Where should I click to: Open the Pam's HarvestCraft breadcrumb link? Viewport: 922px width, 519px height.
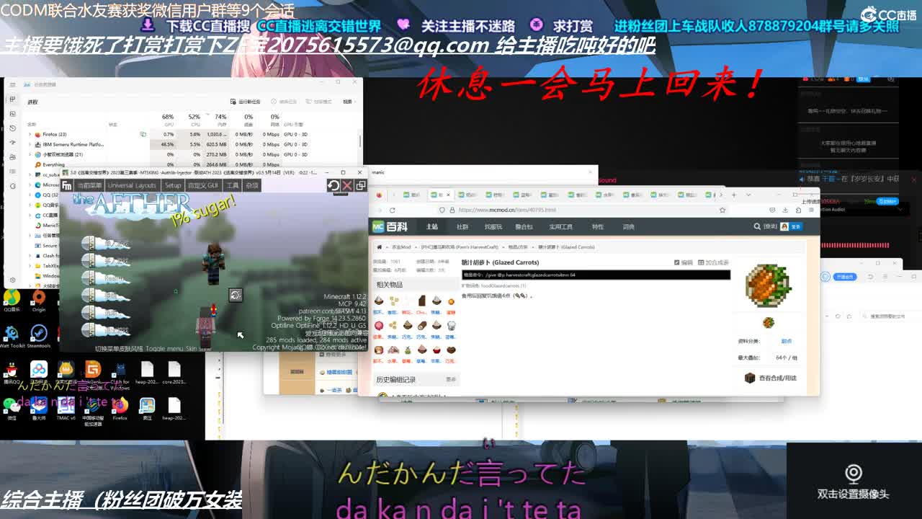pyautogui.click(x=460, y=247)
